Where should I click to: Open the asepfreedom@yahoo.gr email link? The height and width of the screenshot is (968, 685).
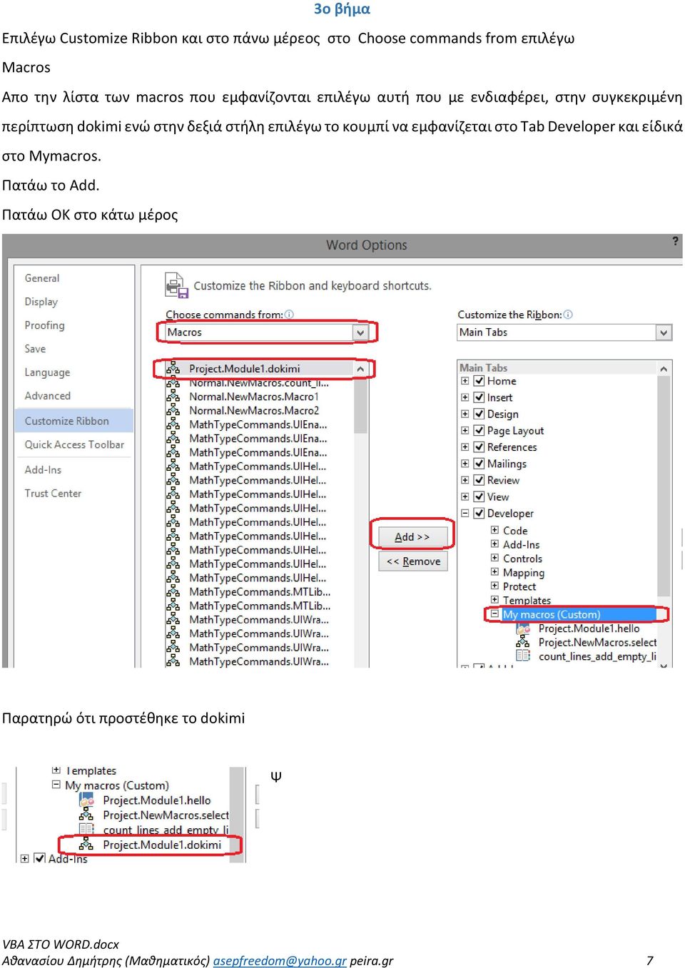click(280, 960)
